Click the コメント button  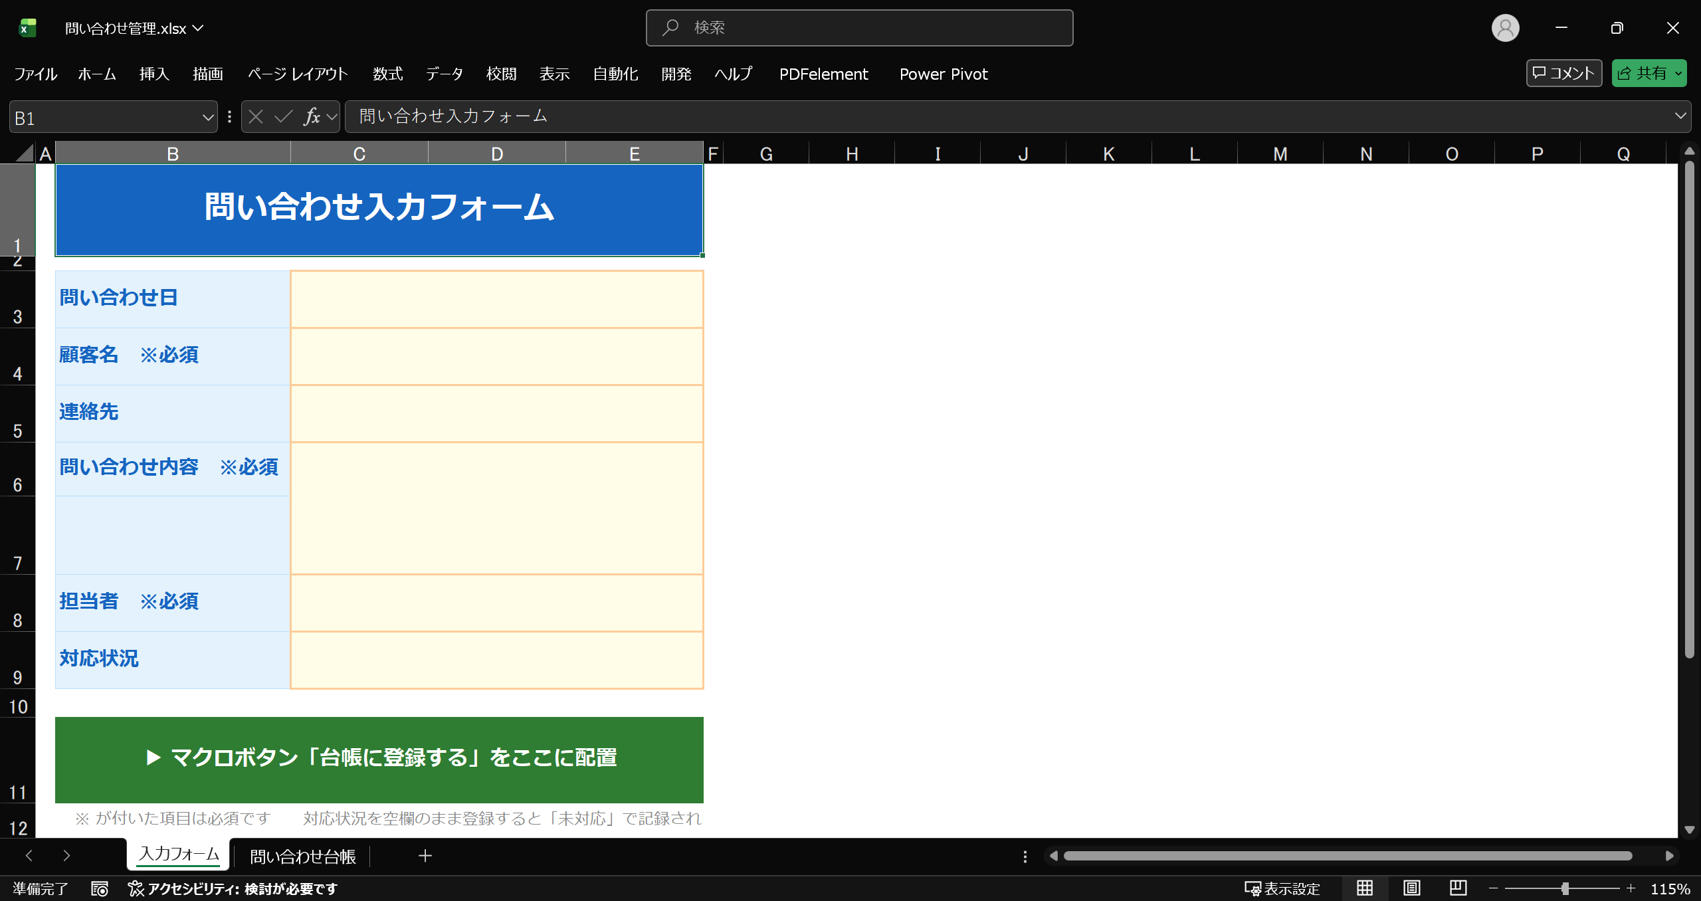click(1563, 73)
